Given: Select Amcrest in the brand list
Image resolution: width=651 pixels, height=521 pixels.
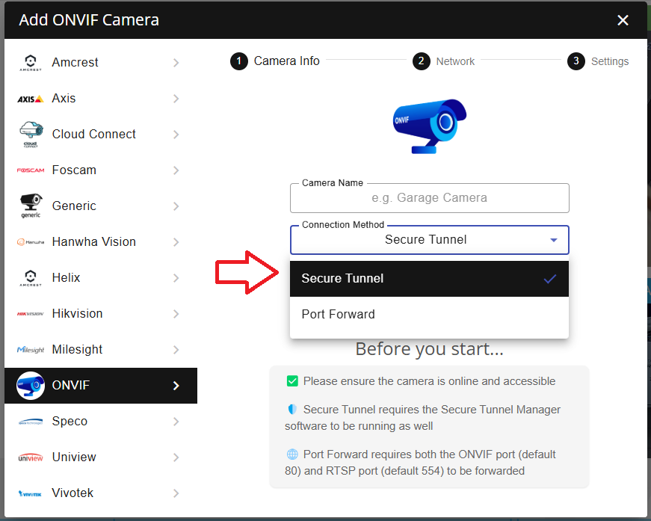Looking at the screenshot, I should tap(101, 63).
